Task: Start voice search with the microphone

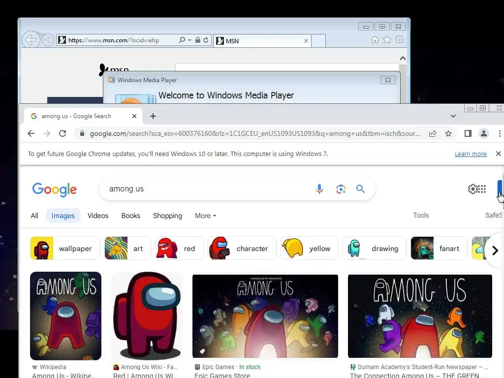Action: pyautogui.click(x=319, y=189)
